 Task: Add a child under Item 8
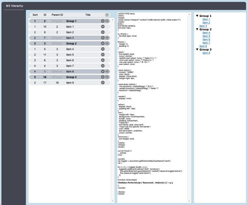(x=107, y=72)
